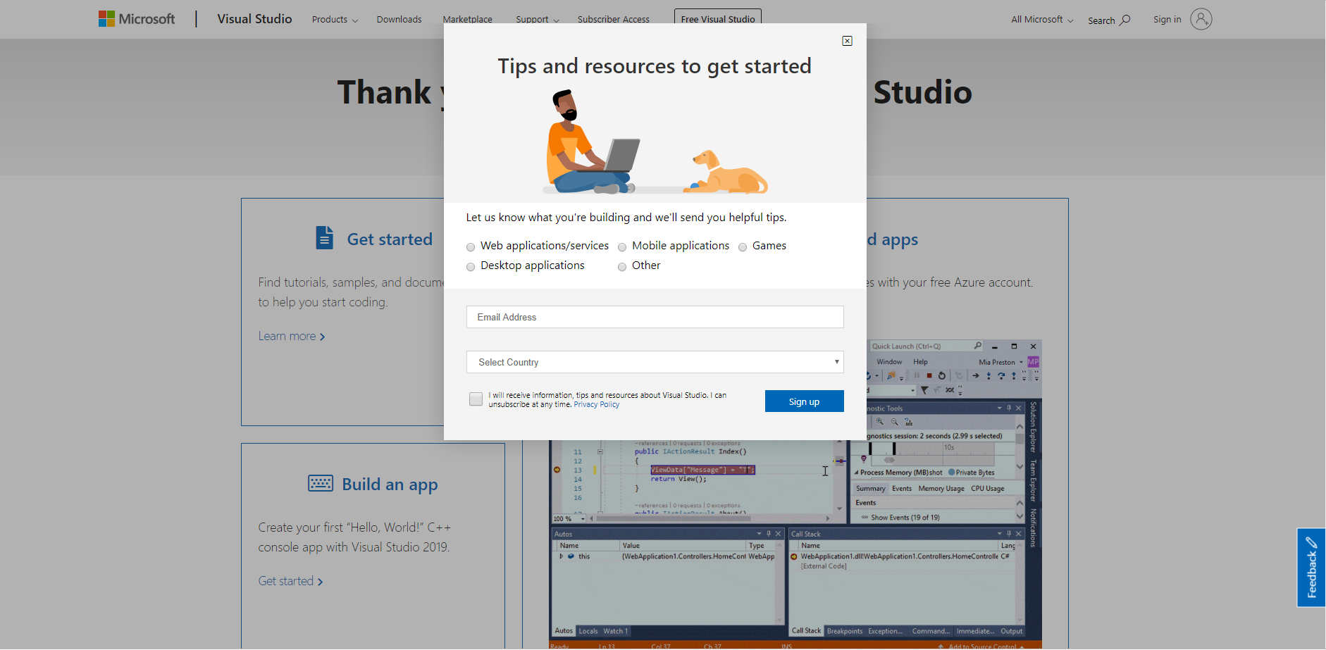Open the Team Explorer side tab
Screen dimensions: 1326x650
tap(1033, 481)
